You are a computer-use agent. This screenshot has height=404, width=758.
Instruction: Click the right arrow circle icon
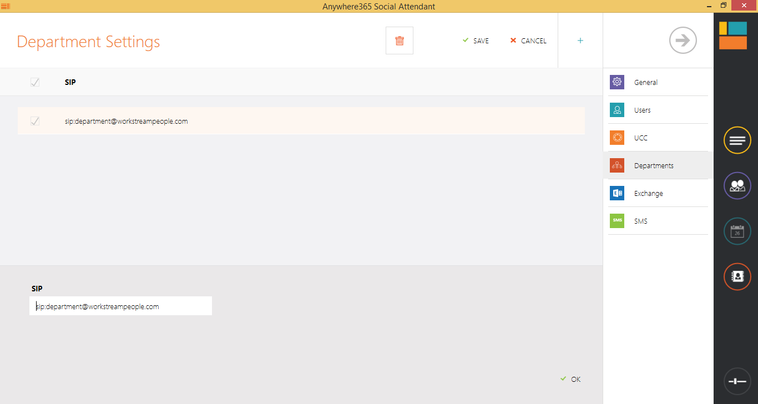click(x=683, y=41)
